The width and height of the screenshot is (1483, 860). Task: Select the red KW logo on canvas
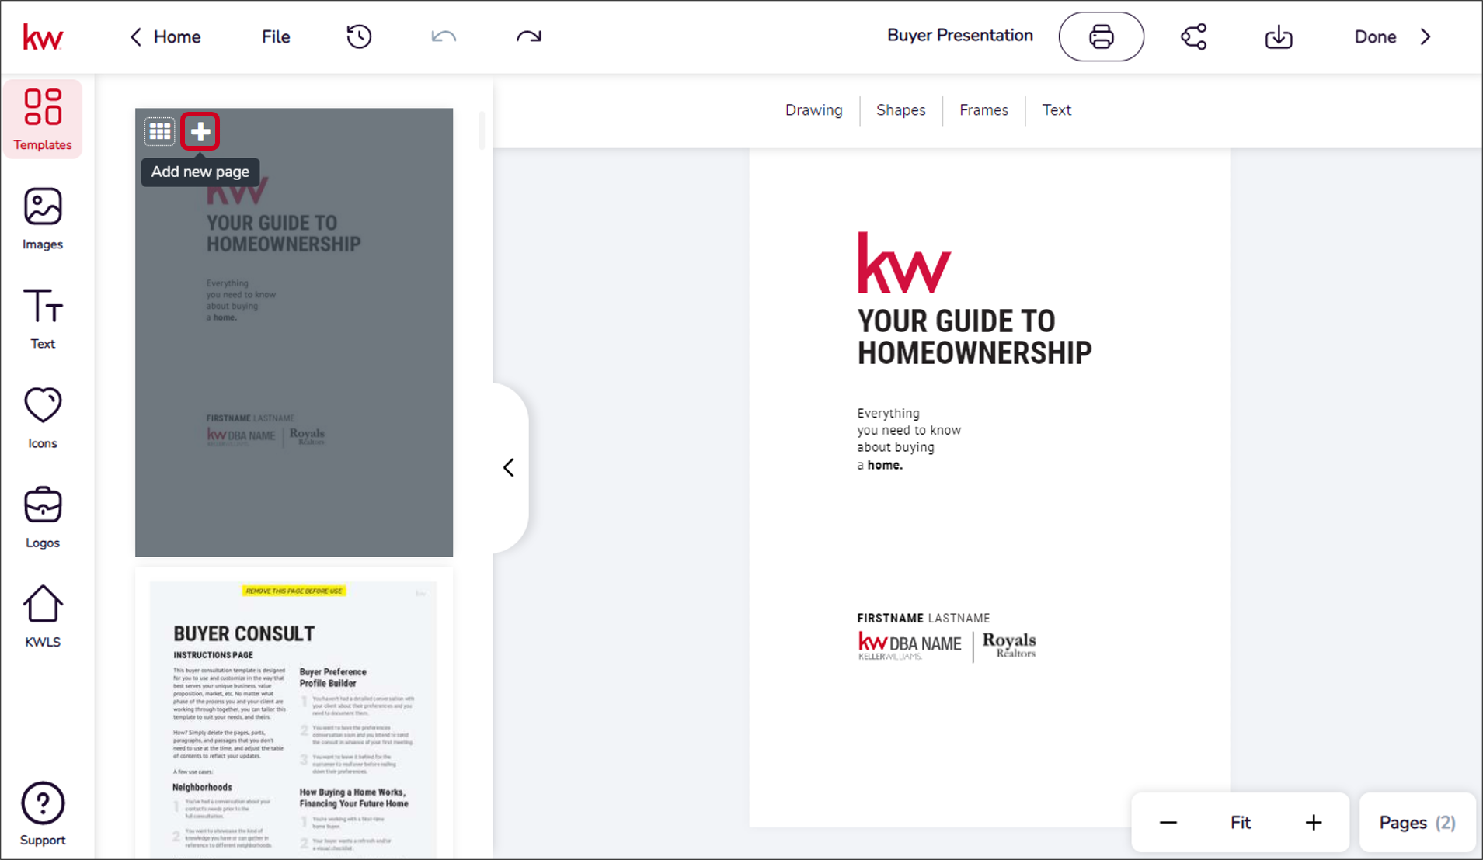tap(904, 262)
